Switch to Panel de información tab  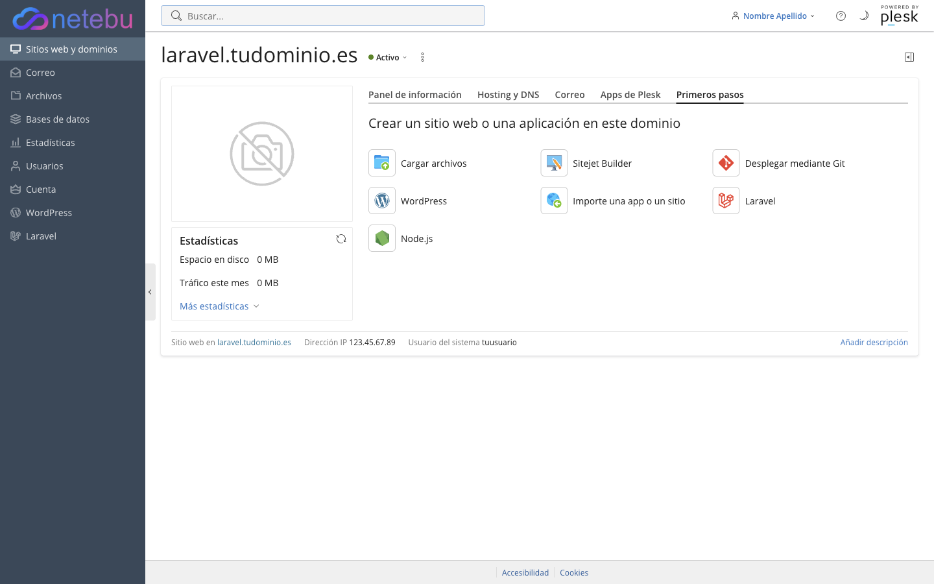click(415, 95)
